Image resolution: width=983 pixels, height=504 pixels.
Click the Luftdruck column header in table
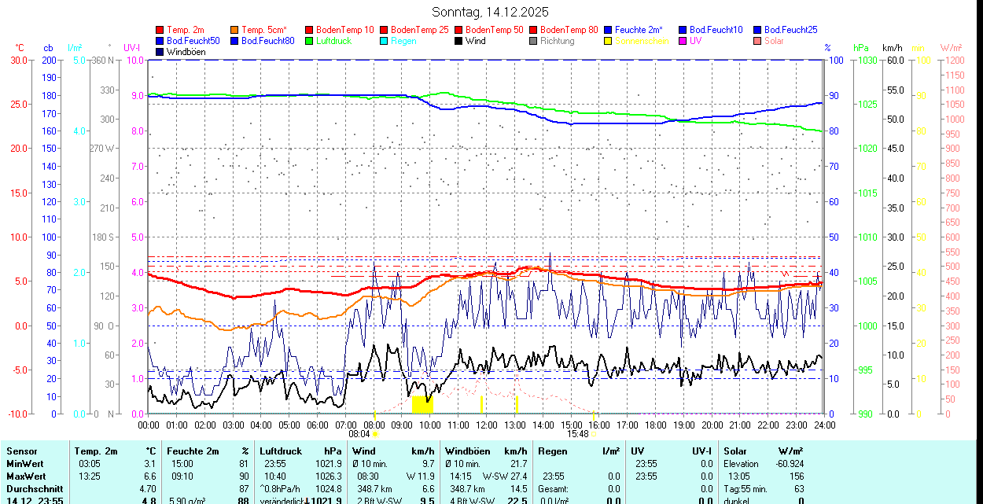pyautogui.click(x=281, y=451)
